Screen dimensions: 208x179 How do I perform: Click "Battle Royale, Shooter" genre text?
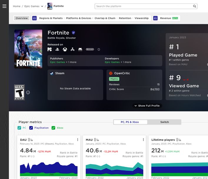[62, 38]
